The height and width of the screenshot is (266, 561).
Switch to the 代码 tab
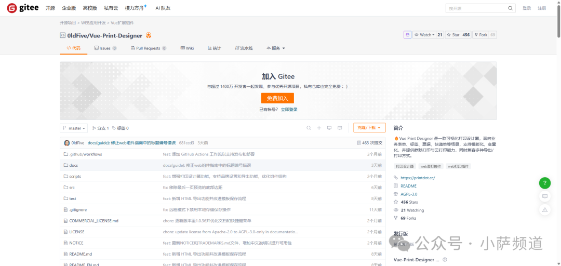coord(73,48)
